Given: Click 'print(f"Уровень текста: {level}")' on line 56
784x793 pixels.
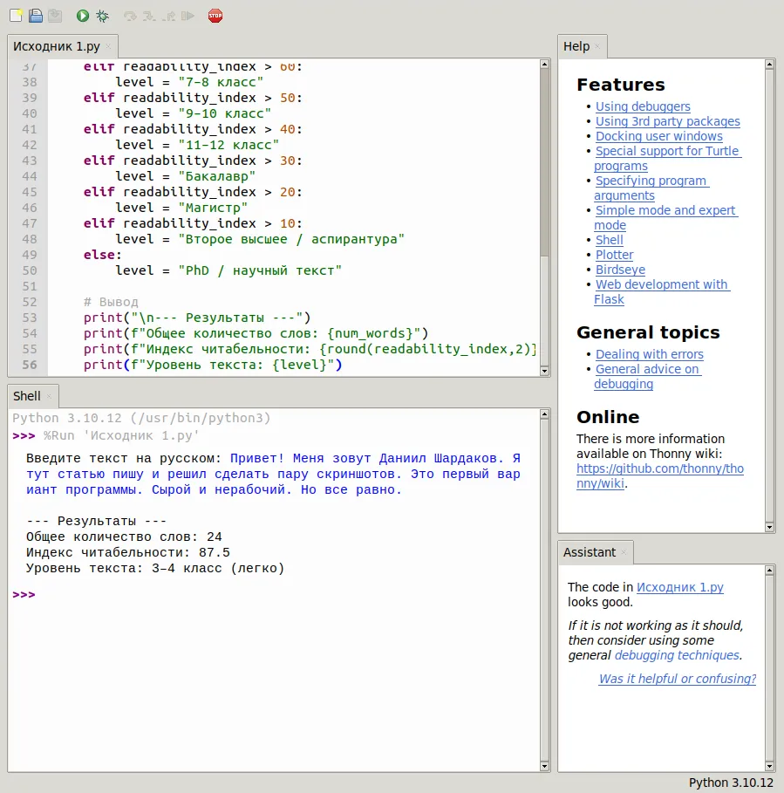Looking at the screenshot, I should click(213, 365).
